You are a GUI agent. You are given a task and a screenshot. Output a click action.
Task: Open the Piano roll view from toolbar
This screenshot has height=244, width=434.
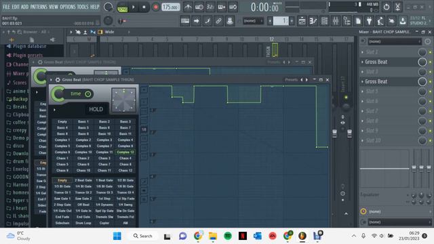coord(313,21)
